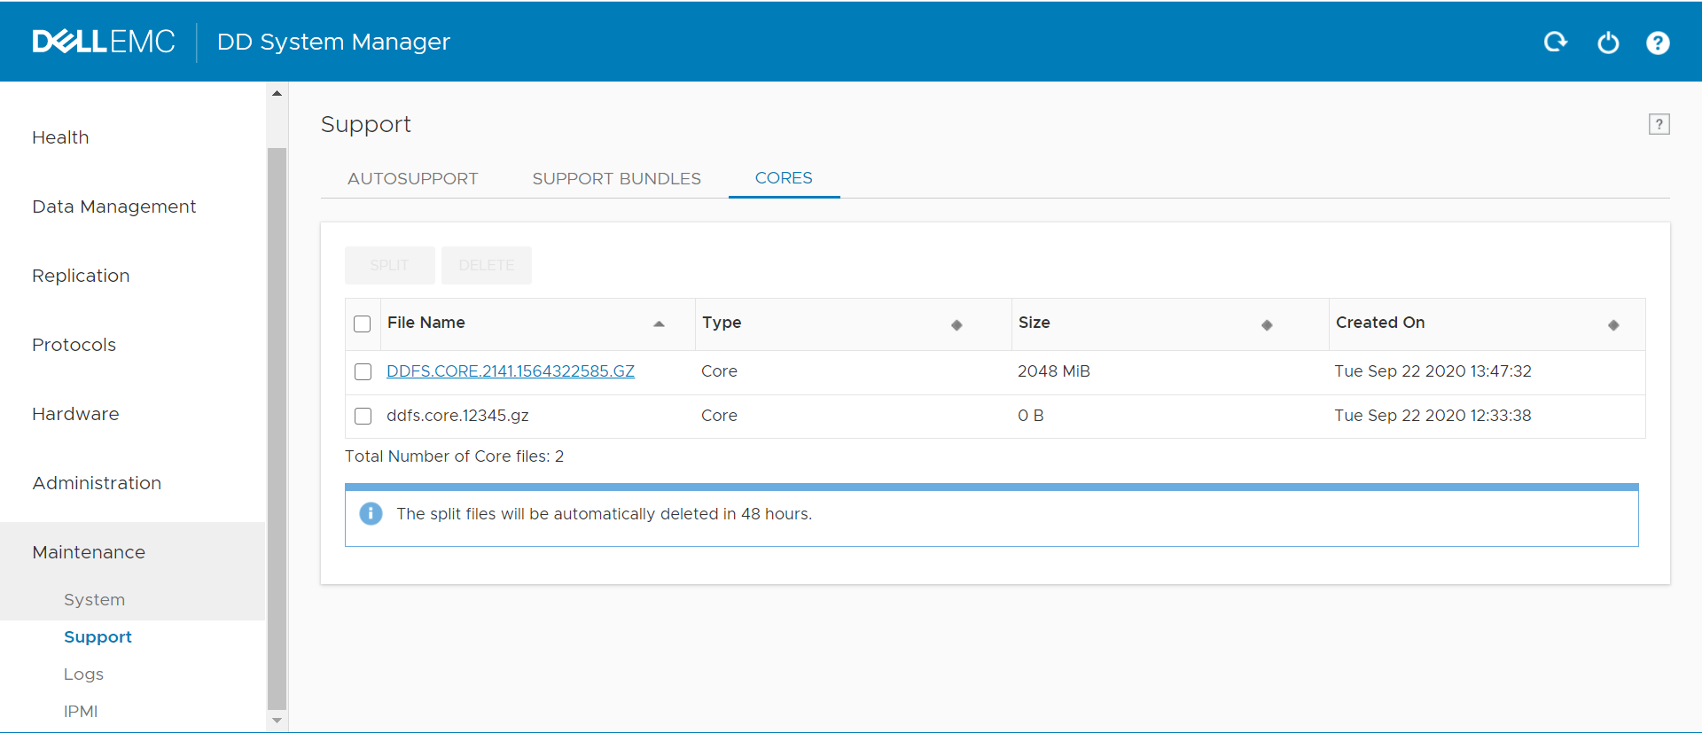Click the Type column sort icon
1702x733 pixels.
(956, 325)
